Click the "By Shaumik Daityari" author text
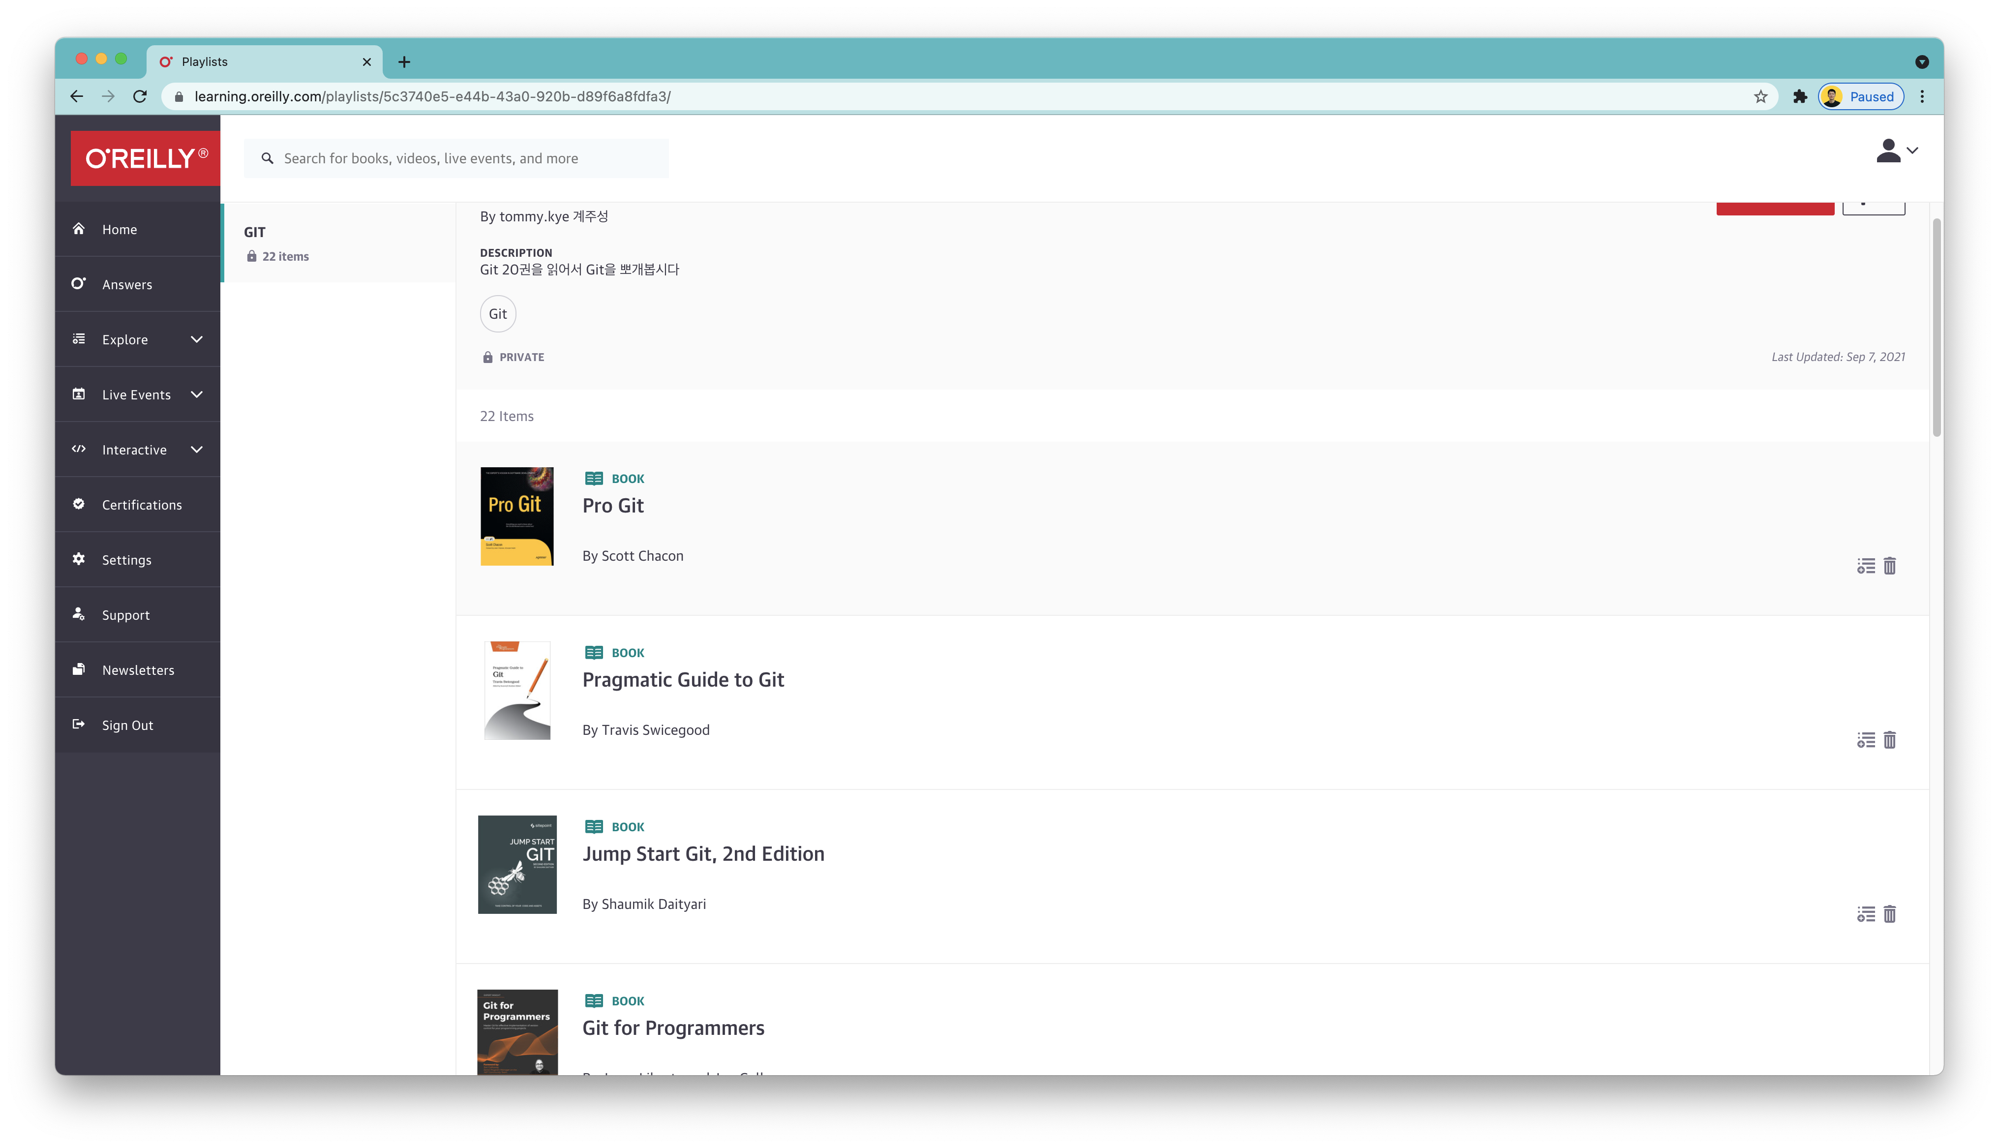This screenshot has height=1148, width=1999. tap(644, 905)
